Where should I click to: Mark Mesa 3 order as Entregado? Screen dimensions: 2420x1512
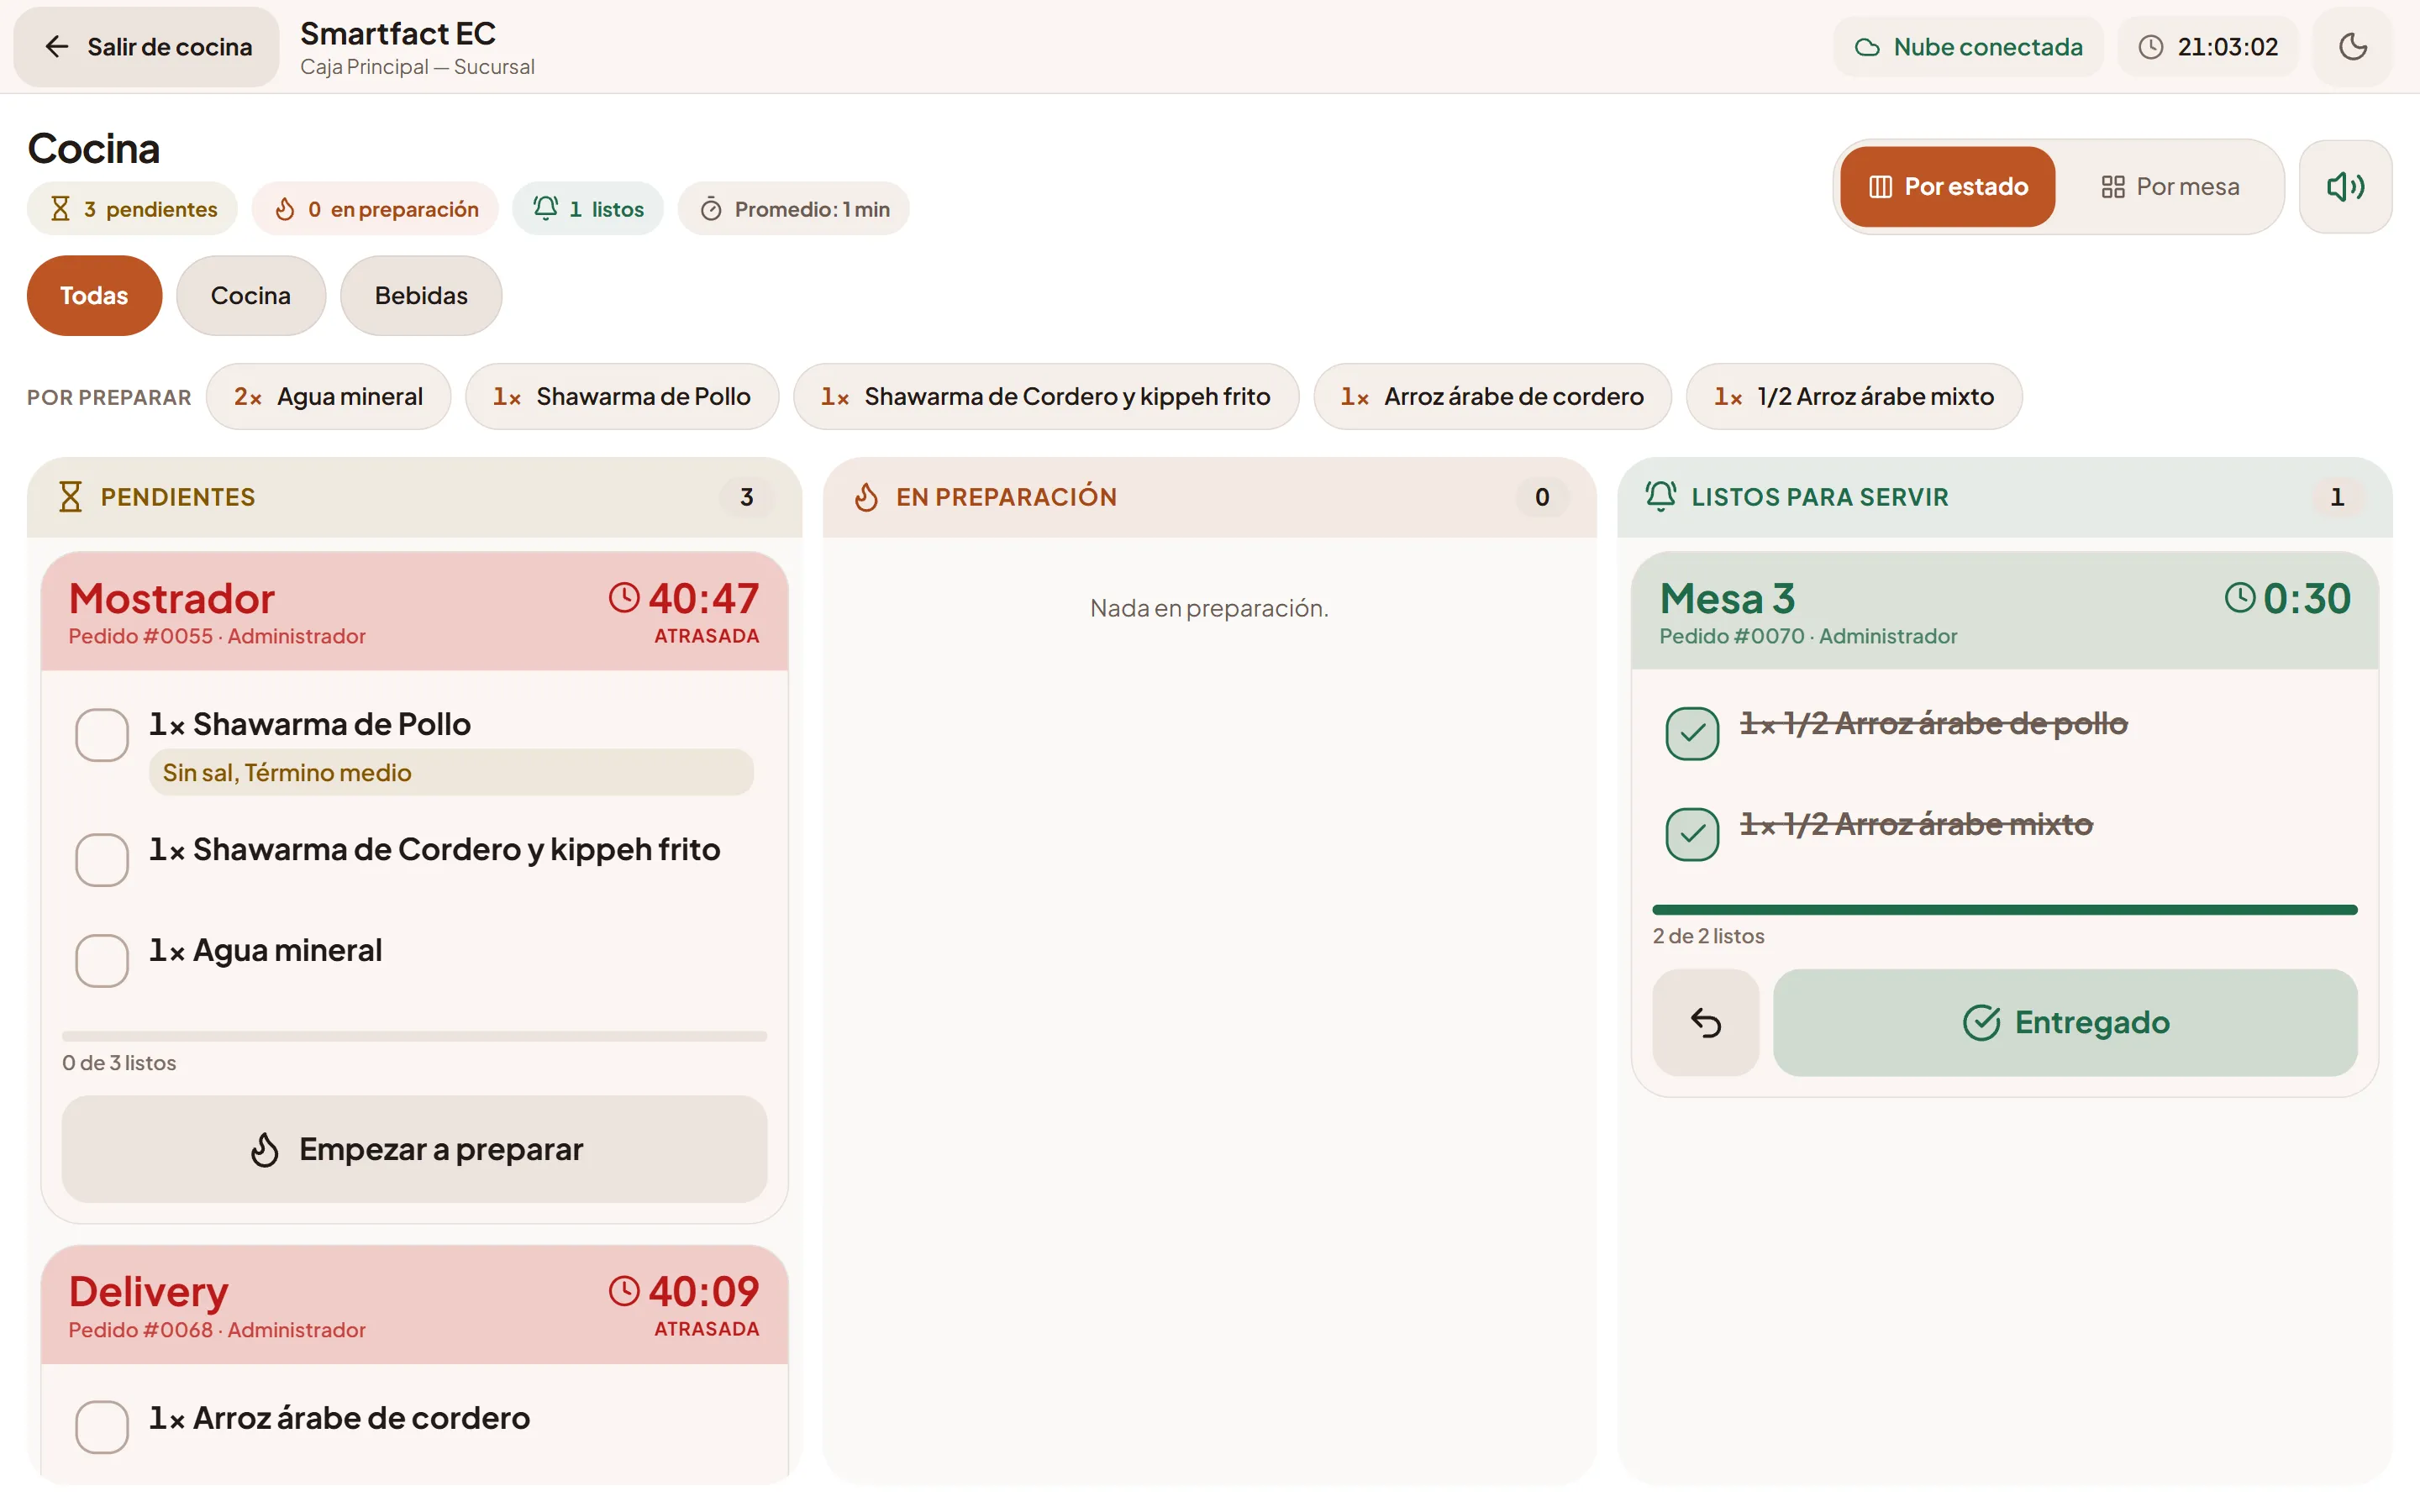(x=2065, y=1022)
